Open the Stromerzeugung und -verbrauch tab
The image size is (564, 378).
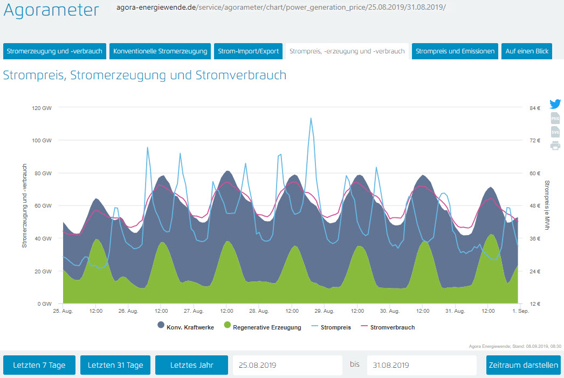coord(54,51)
